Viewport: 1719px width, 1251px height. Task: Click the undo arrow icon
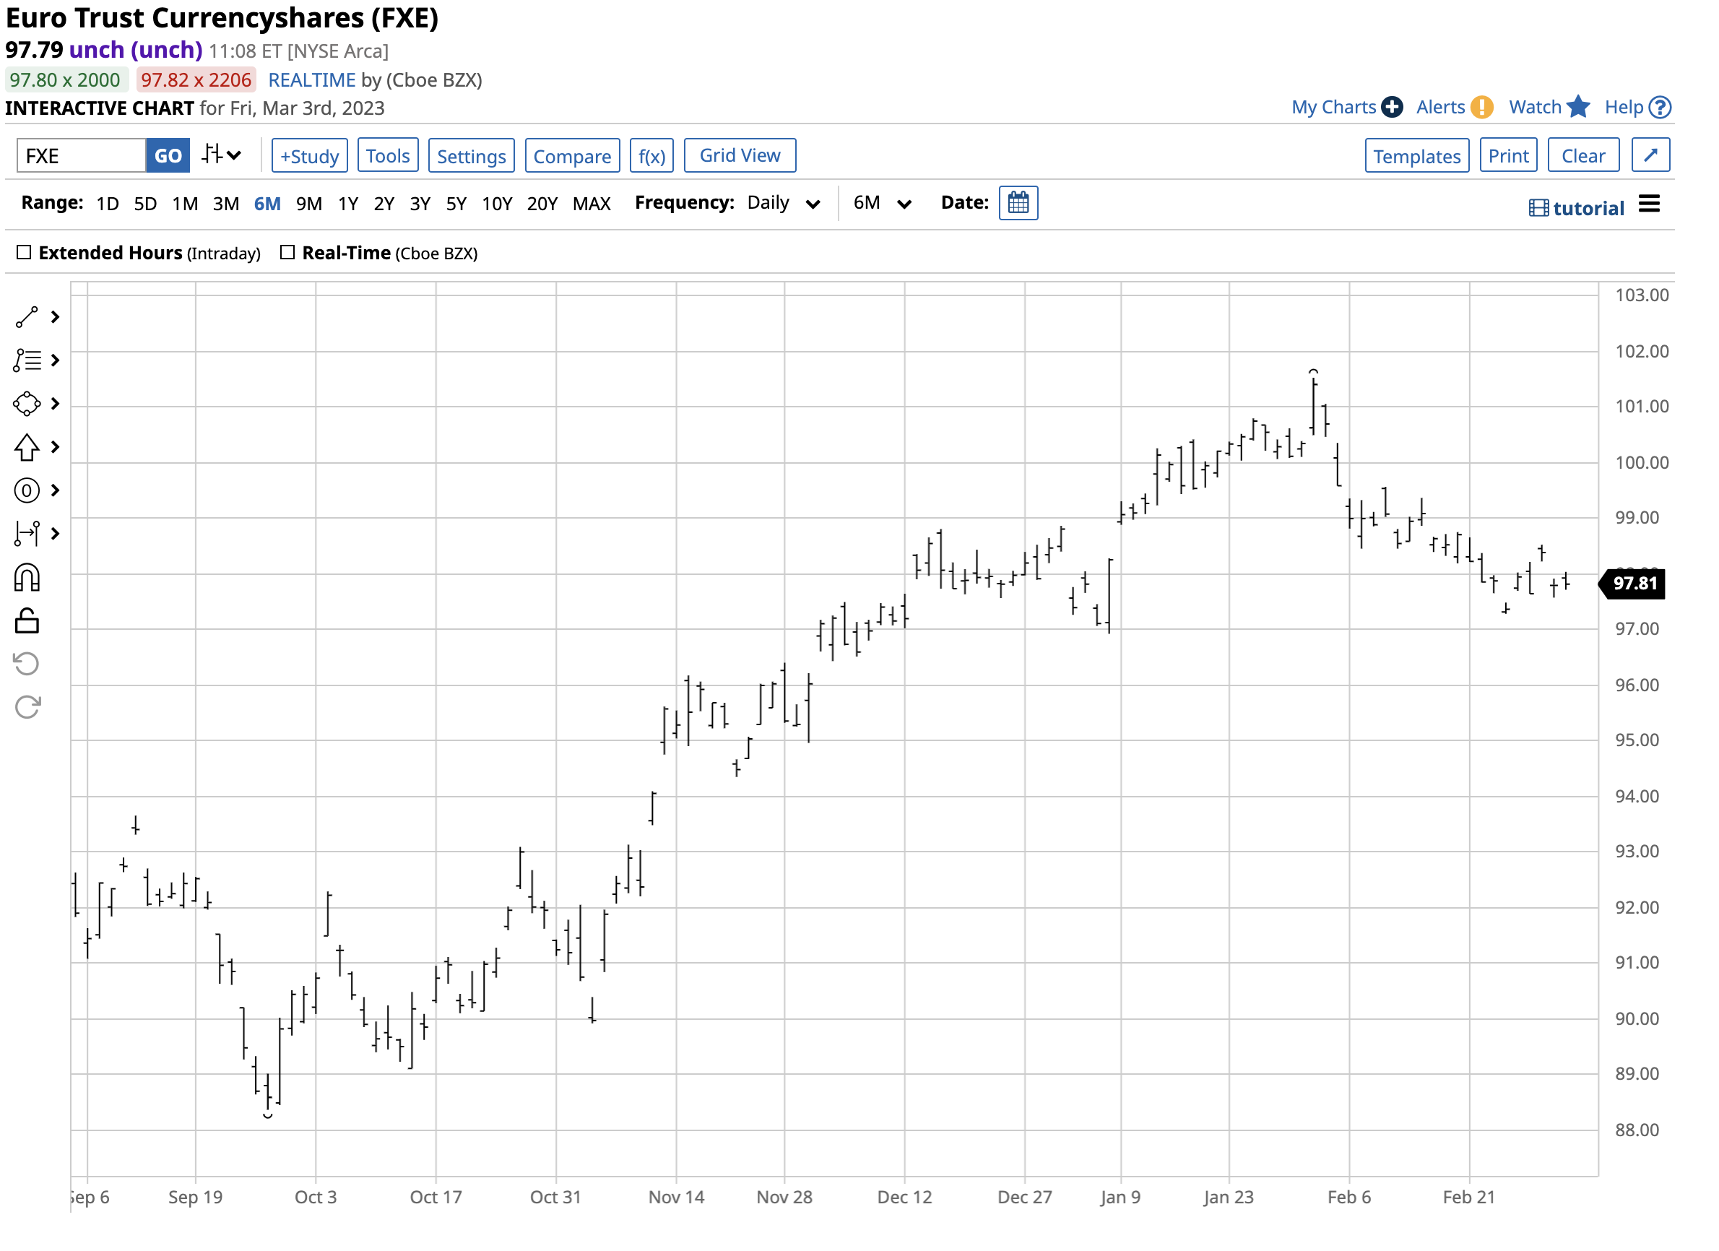pyautogui.click(x=27, y=665)
